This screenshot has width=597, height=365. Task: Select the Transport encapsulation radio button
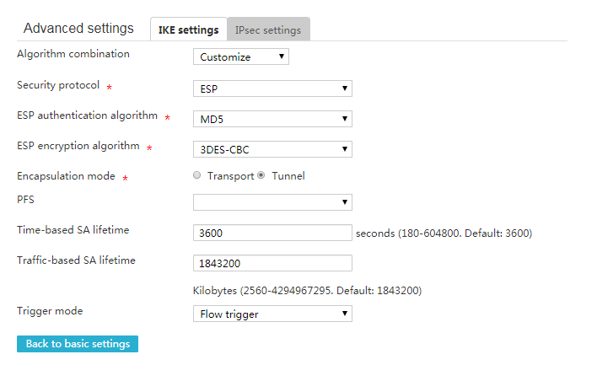196,175
